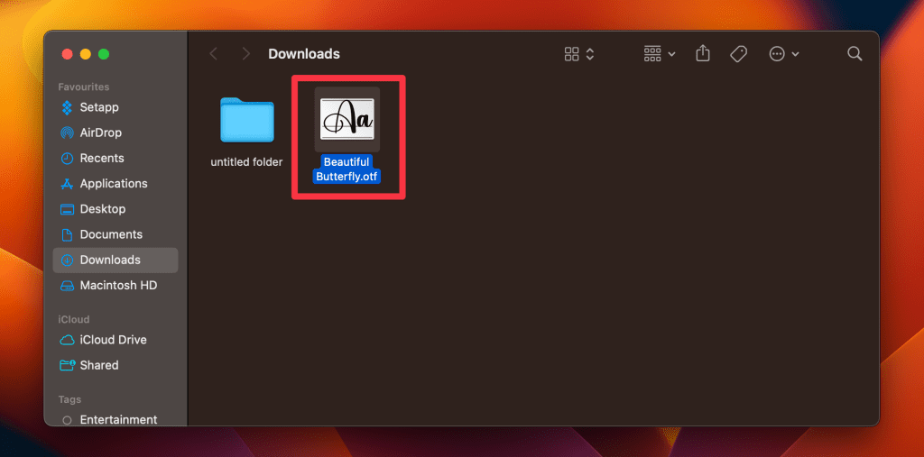Show Desktop folder from sidebar
Viewport: 924px width, 457px height.
pos(103,208)
